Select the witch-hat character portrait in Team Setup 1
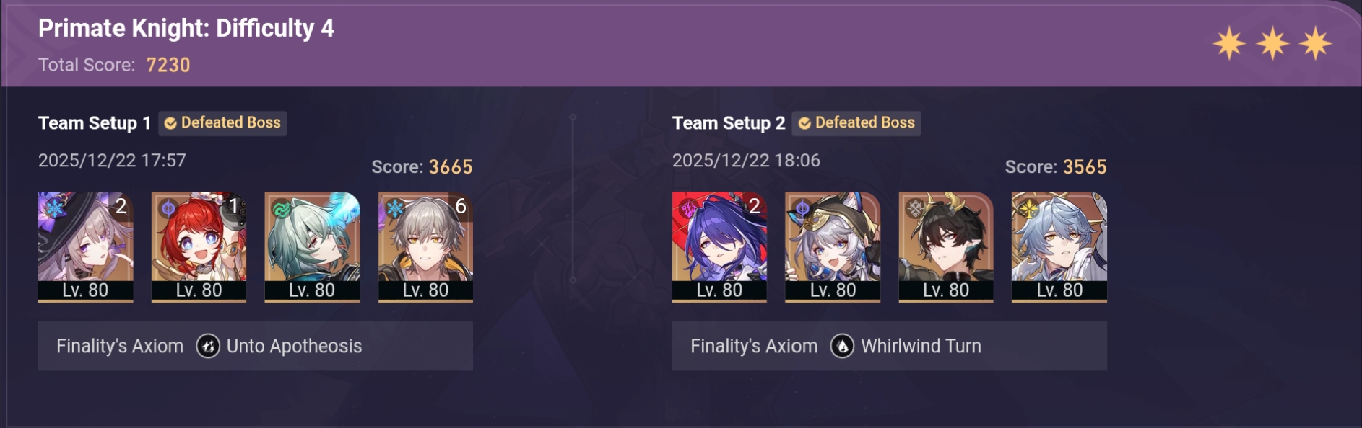 pyautogui.click(x=85, y=247)
